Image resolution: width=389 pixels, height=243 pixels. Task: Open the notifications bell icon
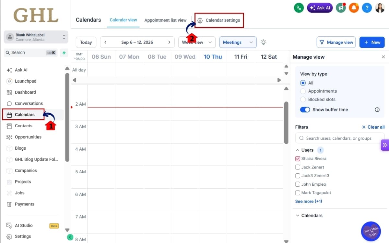[354, 7]
